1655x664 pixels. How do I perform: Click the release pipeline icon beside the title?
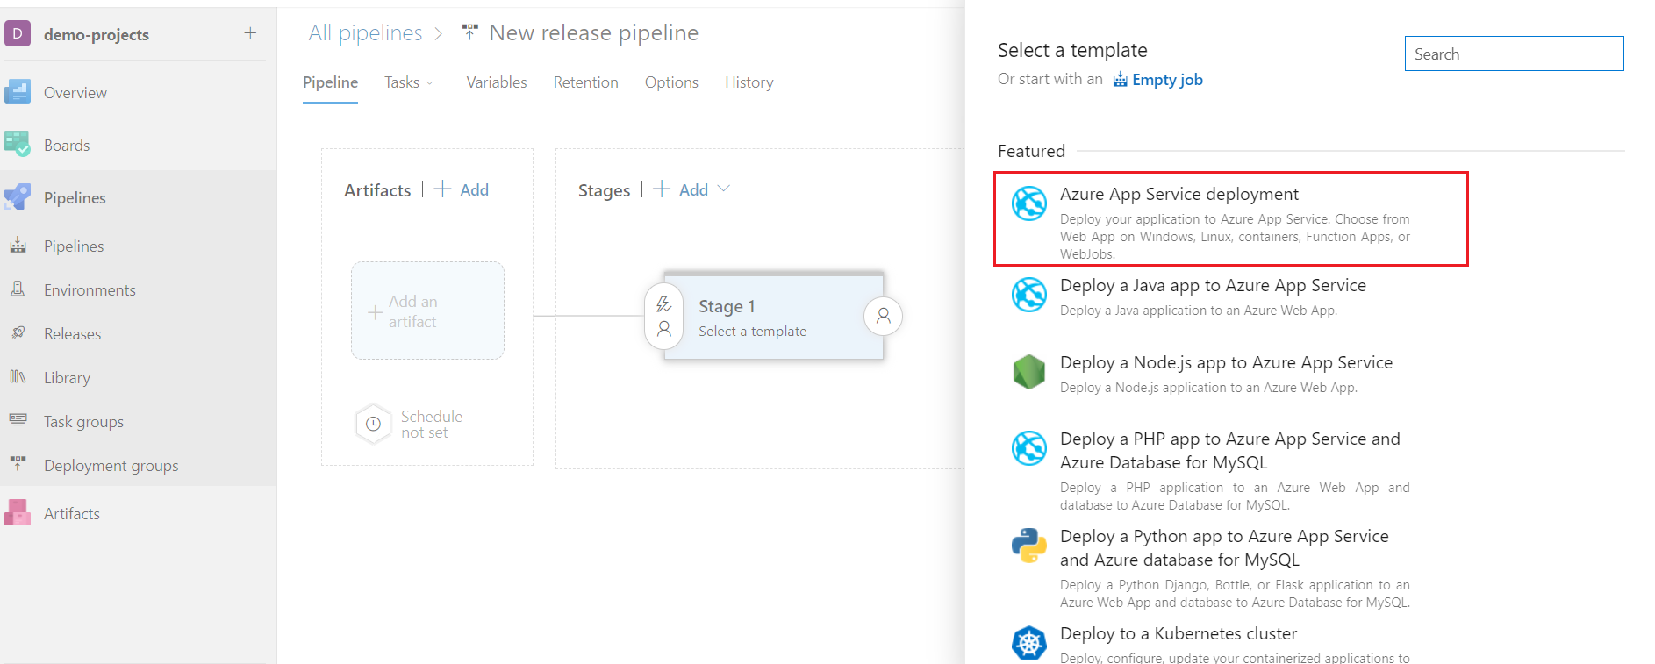pyautogui.click(x=470, y=32)
